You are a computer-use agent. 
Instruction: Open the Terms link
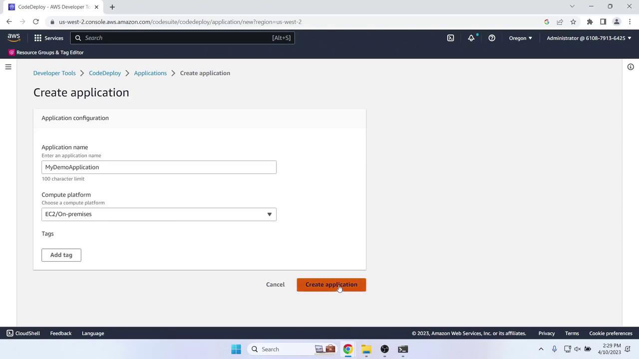point(572,333)
